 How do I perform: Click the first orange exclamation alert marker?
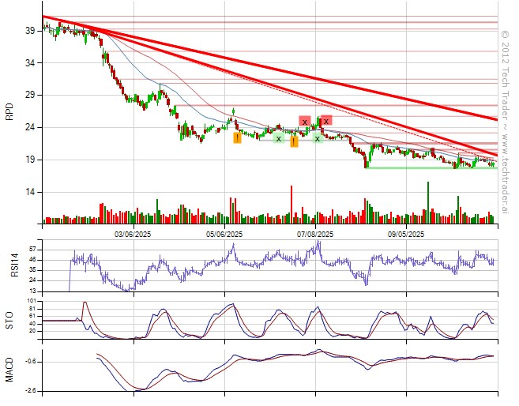coord(237,138)
